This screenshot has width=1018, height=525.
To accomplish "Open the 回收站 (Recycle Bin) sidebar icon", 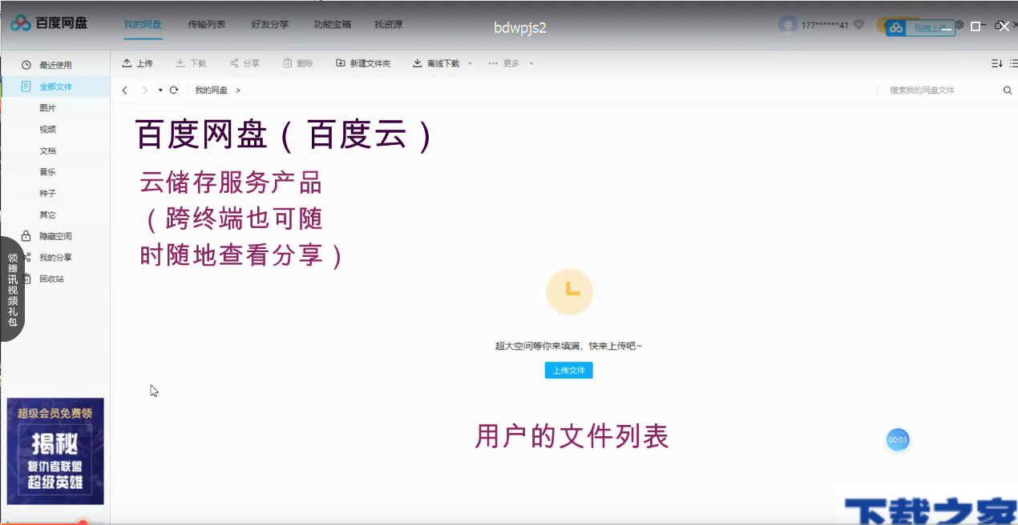I will [27, 279].
